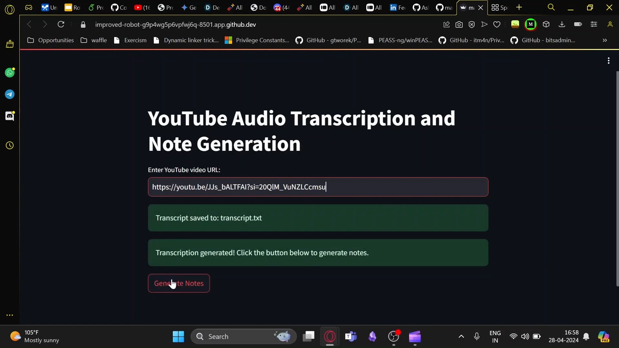Click the Generate Notes button
Viewport: 619px width, 348px height.
tap(179, 283)
